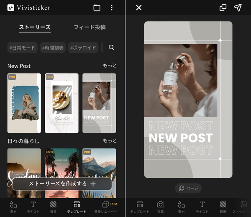Open the Sunday sunset template
The height and width of the screenshot is (217, 251).
click(24, 162)
